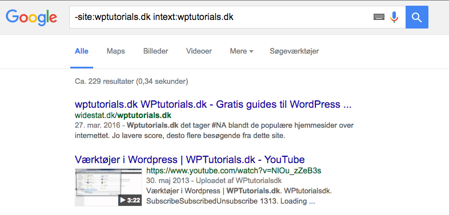This screenshot has width=449, height=215.
Task: Open the wptutorials.dk Gratis guides result
Action: point(213,104)
